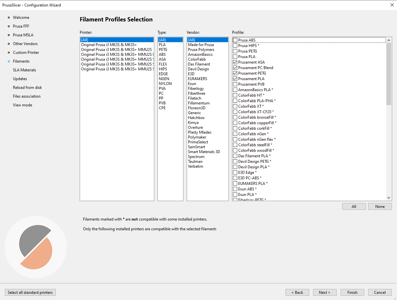Choose ASA in the Type list

(x=170, y=59)
